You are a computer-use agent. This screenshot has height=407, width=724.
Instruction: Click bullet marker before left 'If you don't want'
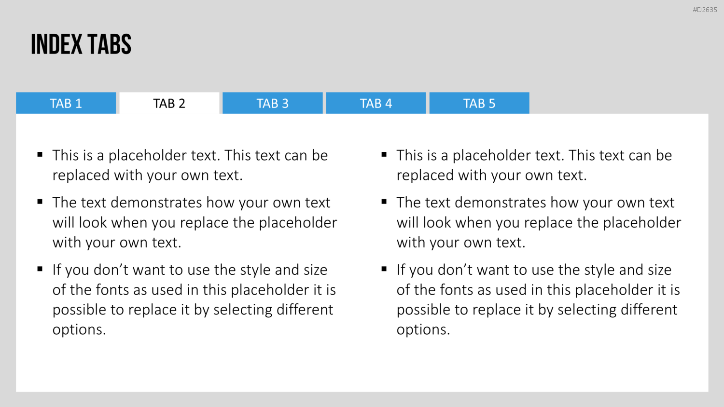[x=40, y=269]
